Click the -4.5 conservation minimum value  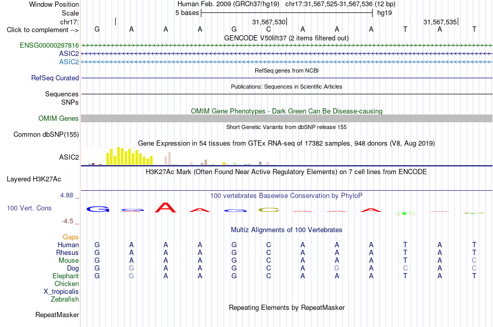coord(67,221)
